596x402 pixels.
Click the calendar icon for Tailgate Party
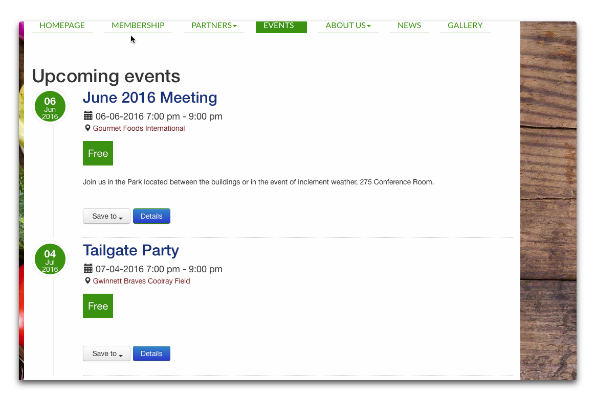click(88, 269)
